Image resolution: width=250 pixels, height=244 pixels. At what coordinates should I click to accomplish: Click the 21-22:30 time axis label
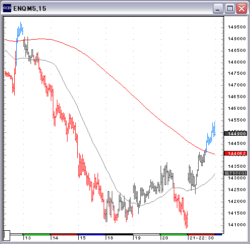[202, 238]
